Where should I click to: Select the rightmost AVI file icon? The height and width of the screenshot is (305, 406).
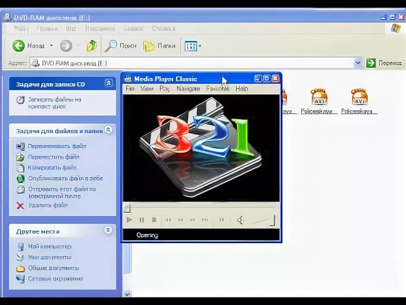359,97
